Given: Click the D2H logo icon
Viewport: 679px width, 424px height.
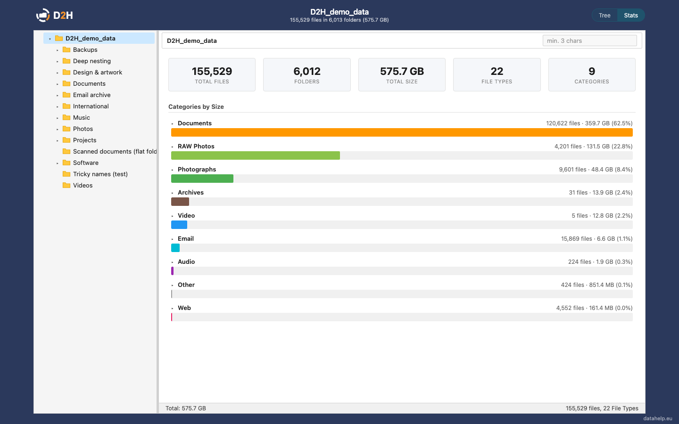Looking at the screenshot, I should [43, 15].
